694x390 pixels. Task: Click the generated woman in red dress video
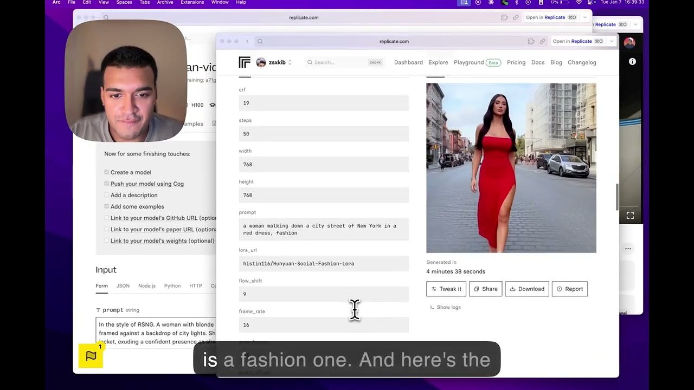pyautogui.click(x=511, y=168)
